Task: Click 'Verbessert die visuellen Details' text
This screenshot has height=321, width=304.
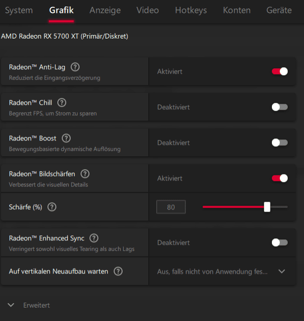Action: (x=48, y=184)
